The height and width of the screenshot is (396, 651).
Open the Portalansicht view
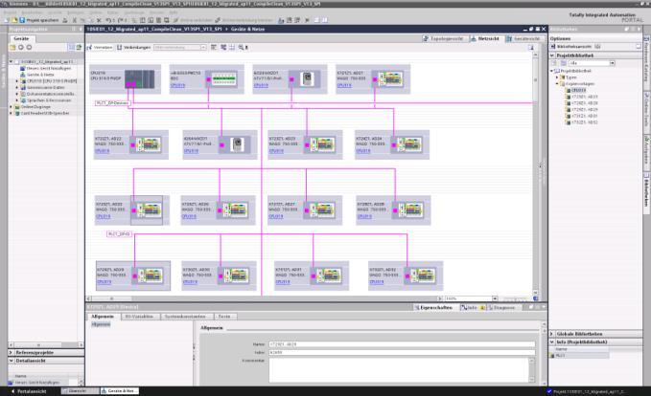pyautogui.click(x=28, y=391)
